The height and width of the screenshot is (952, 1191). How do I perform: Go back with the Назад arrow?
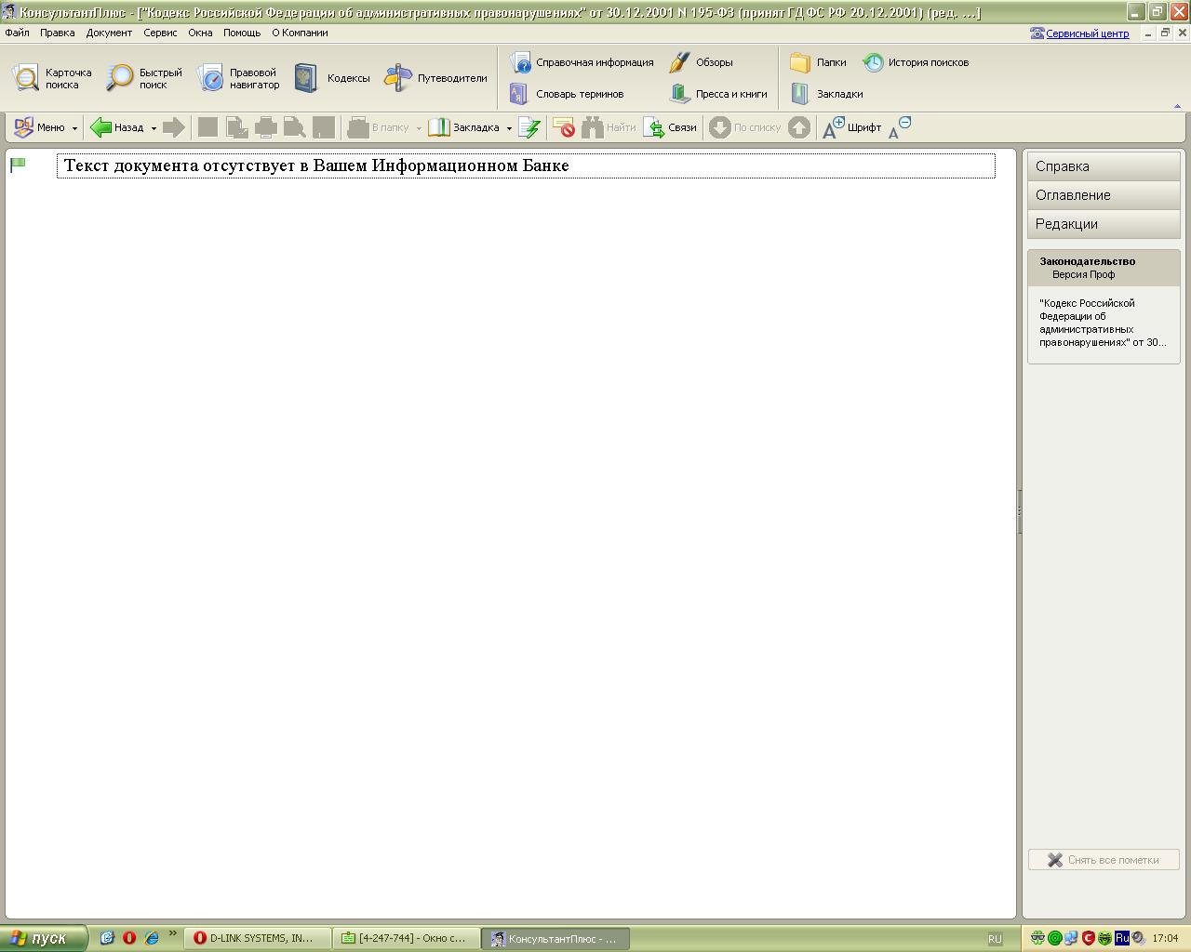click(x=117, y=127)
